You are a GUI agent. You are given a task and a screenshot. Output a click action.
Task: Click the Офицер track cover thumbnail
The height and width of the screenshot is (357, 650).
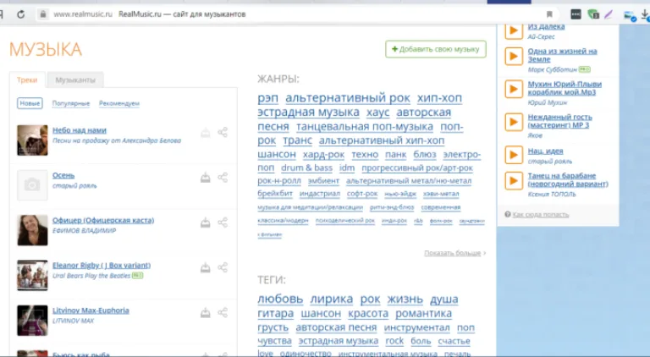coord(32,230)
